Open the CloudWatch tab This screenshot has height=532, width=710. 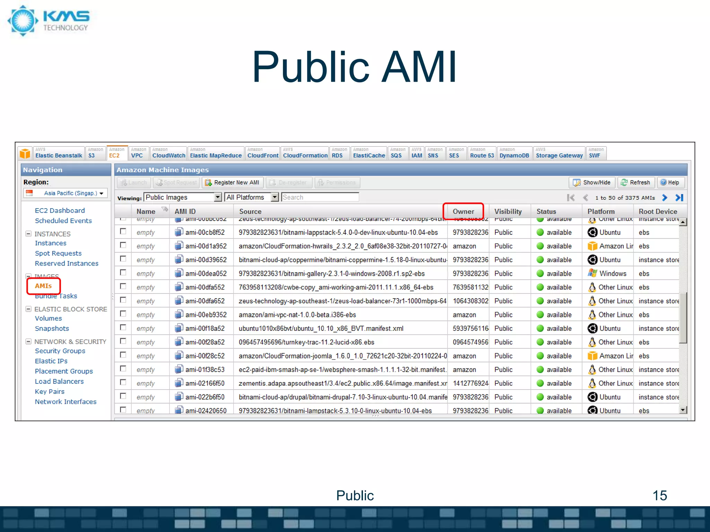(168, 153)
